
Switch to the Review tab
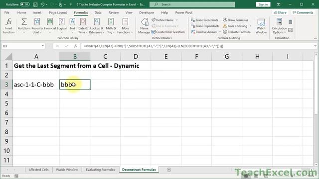(x=113, y=12)
